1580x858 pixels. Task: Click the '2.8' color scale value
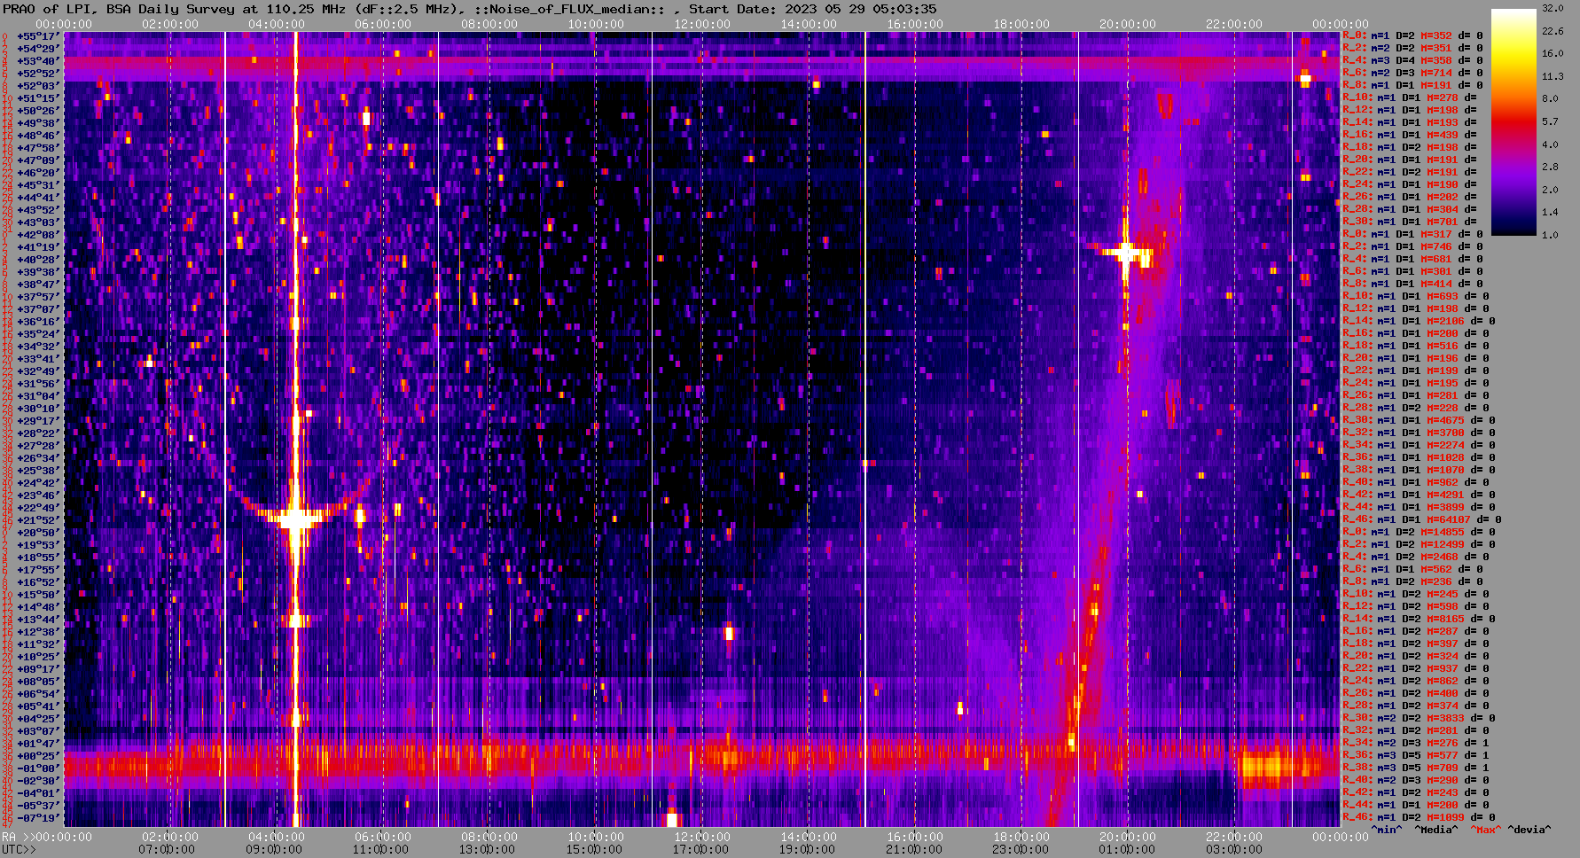tap(1550, 167)
